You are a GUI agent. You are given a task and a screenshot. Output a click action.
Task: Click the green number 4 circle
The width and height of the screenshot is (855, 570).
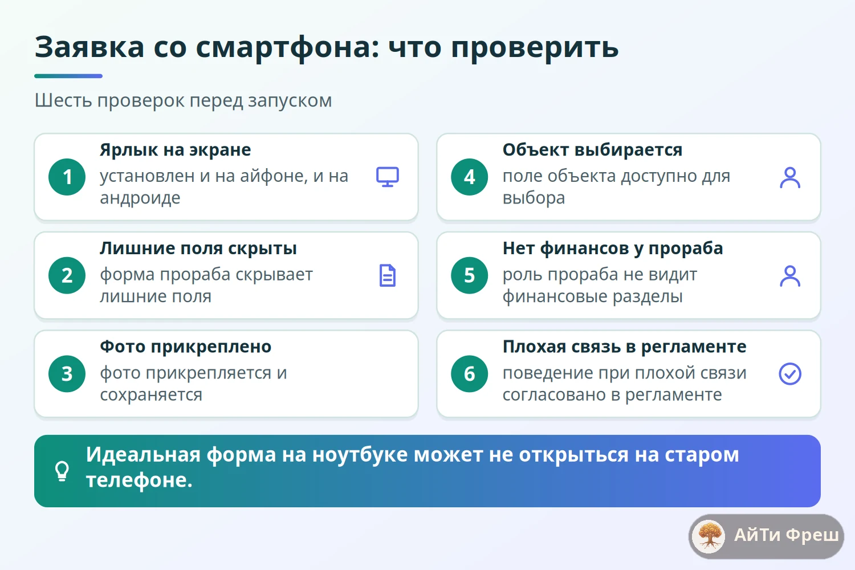[470, 177]
